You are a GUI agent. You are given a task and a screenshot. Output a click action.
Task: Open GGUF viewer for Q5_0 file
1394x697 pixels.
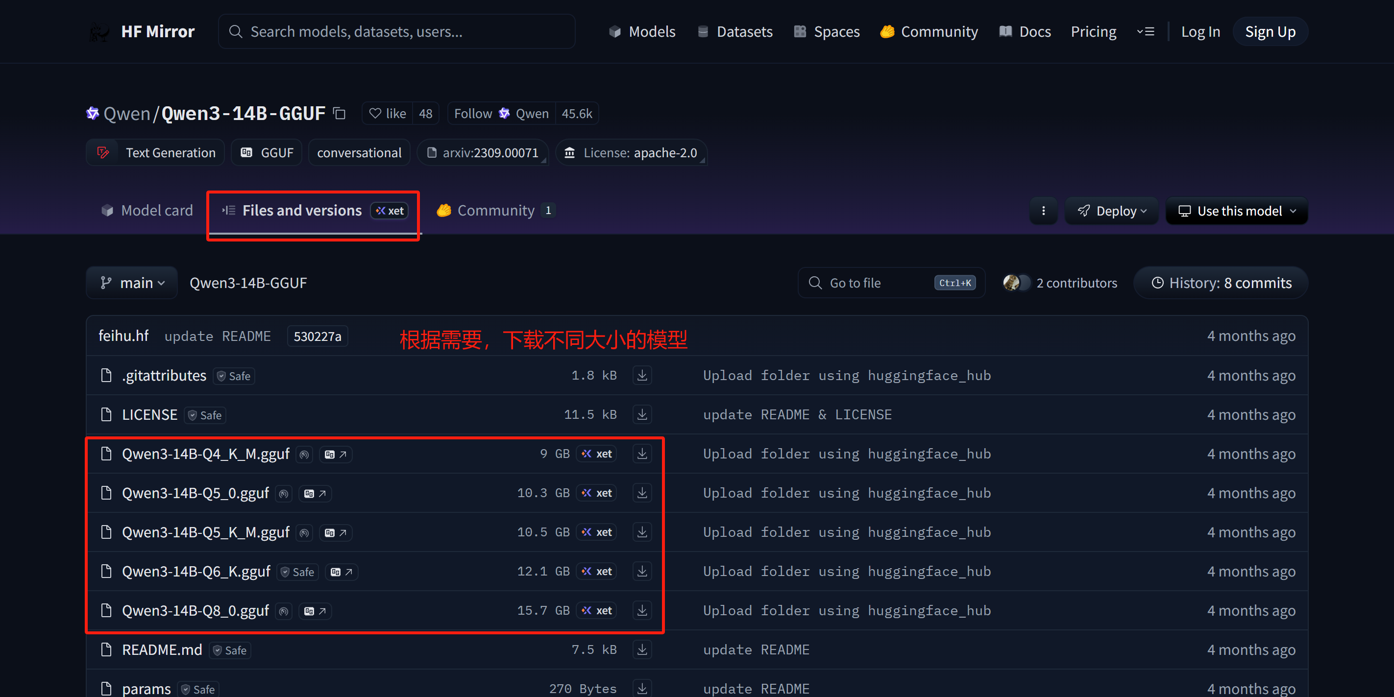[315, 494]
